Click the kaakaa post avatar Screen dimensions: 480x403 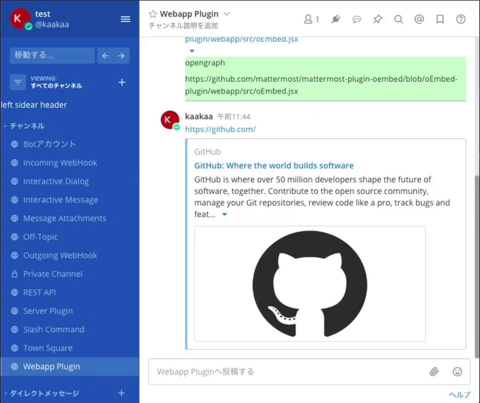coord(170,120)
